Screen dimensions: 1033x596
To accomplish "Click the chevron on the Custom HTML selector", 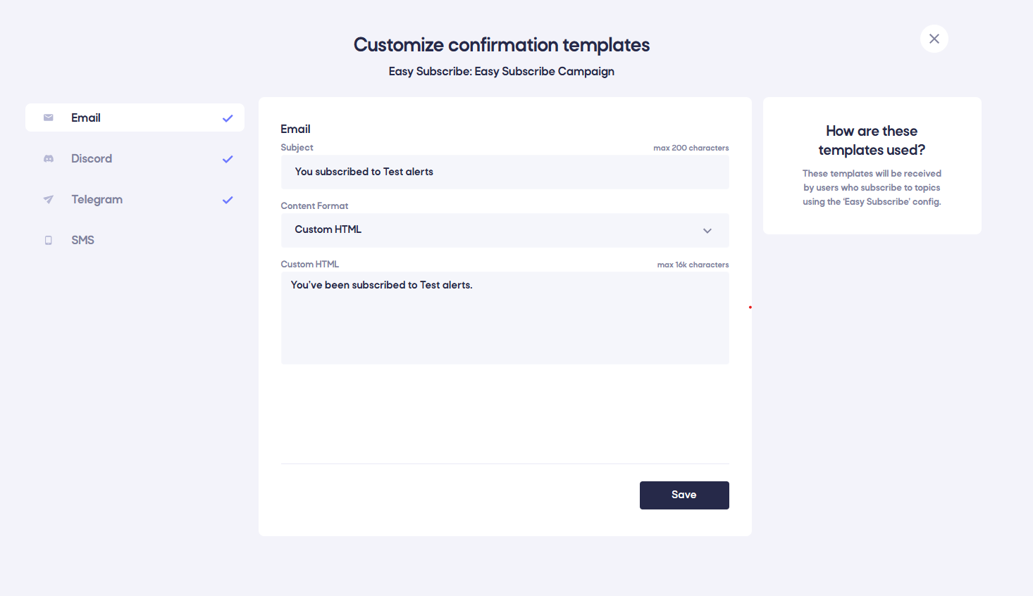I will point(707,230).
